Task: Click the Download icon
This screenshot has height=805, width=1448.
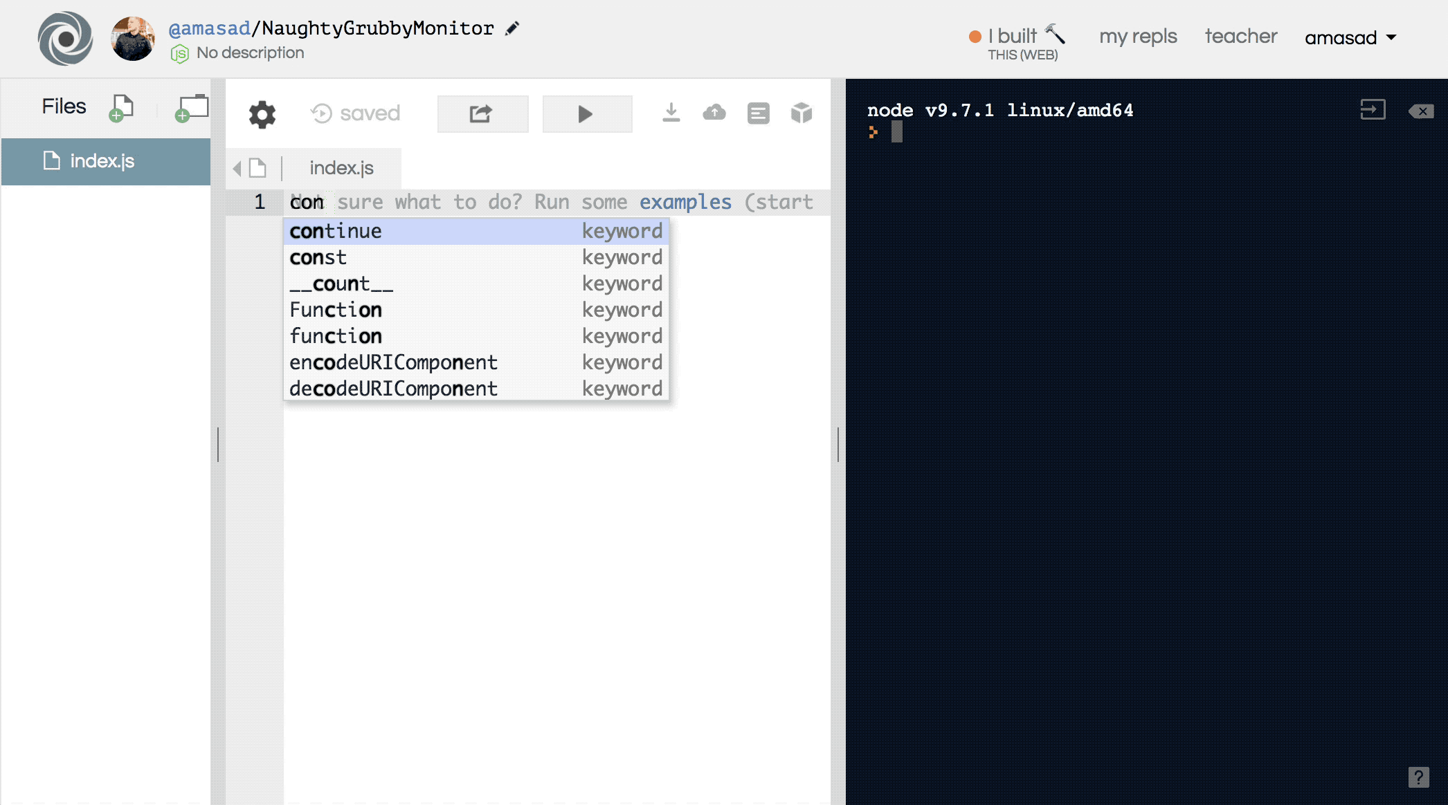Action: pos(671,112)
